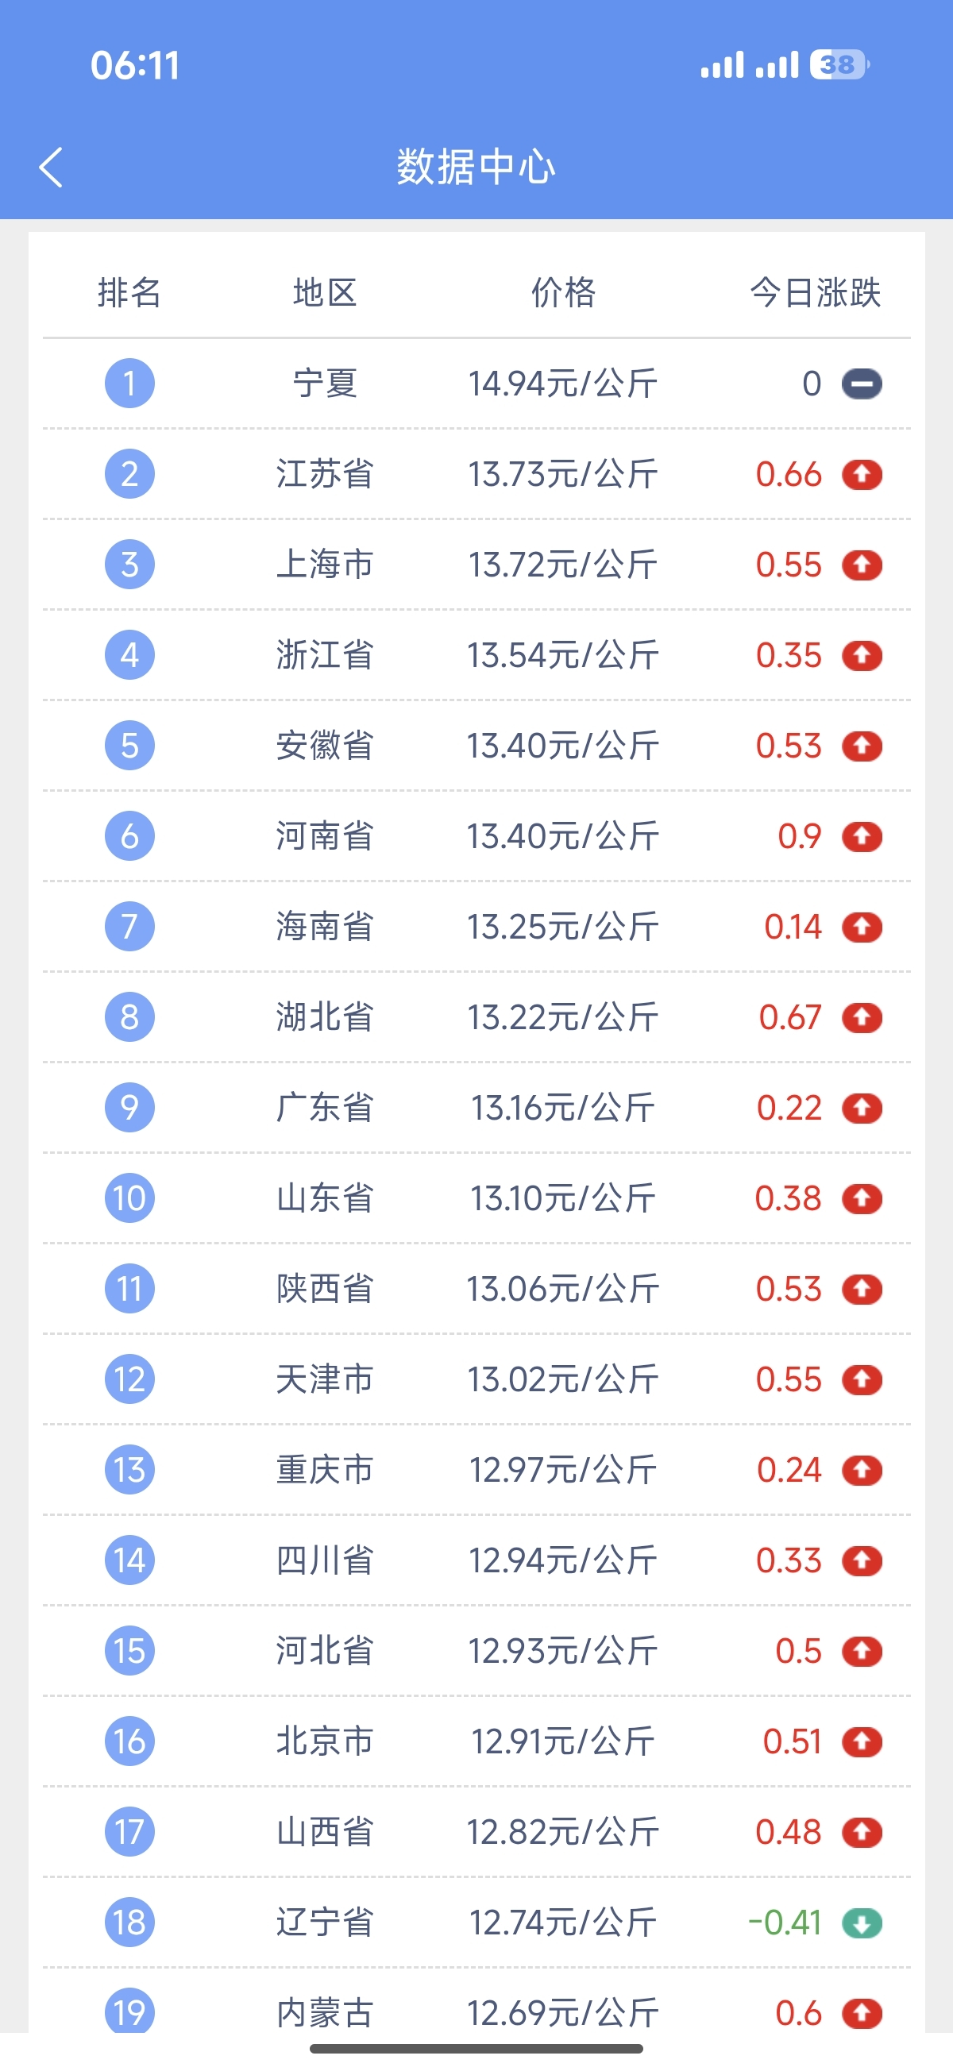Tap the rank 18 circle badge
This screenshot has height=2071, width=953.
click(x=129, y=1923)
